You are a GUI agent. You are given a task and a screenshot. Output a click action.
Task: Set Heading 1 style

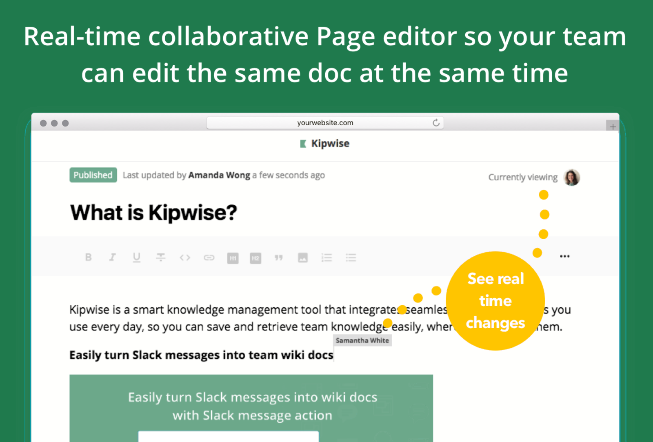[233, 258]
